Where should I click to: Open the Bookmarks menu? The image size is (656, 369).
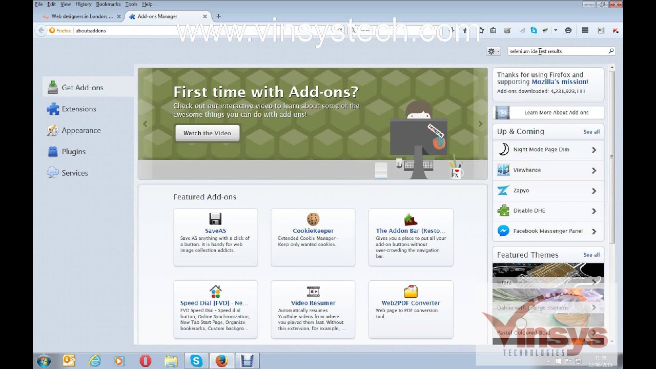(108, 4)
